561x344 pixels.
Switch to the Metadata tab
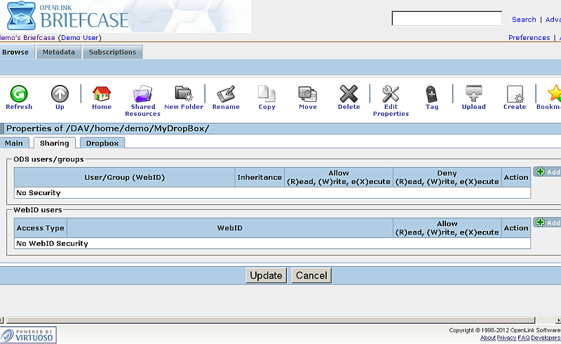tap(58, 52)
